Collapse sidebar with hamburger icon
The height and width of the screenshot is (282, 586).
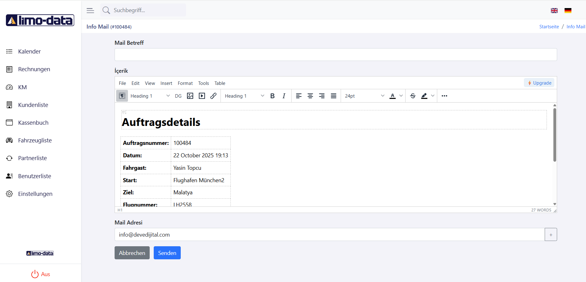point(90,11)
